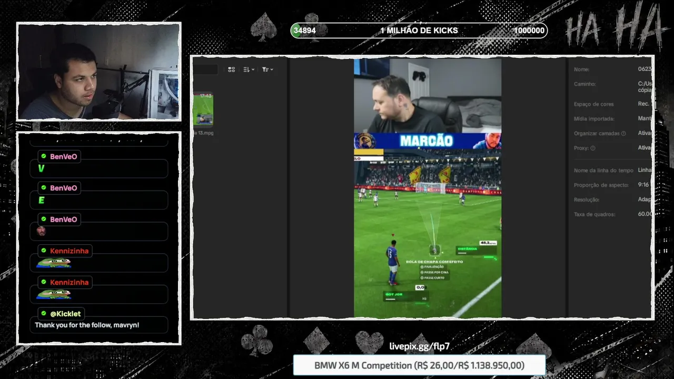This screenshot has width=674, height=379.
Task: Click the Proporção de aspecto label
Action: tap(601, 185)
